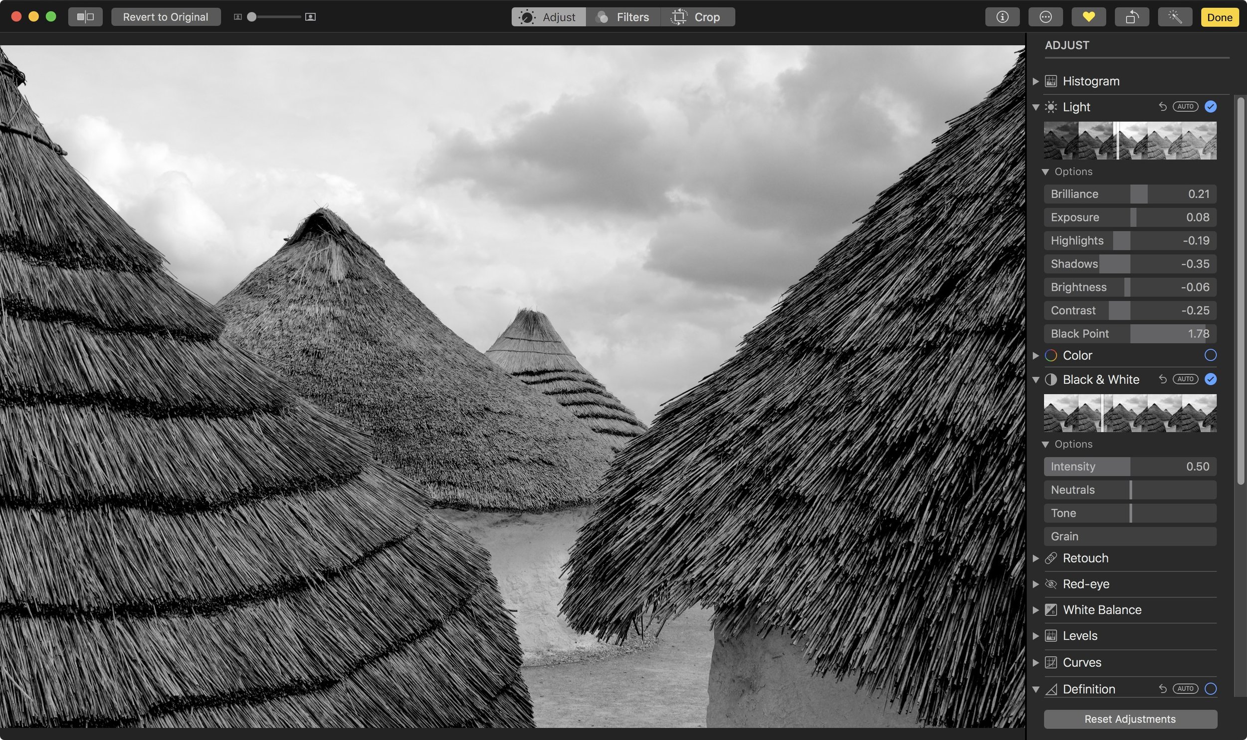Undo the Black & White adjustments arrow
Screen dimensions: 1247x740
1162,379
